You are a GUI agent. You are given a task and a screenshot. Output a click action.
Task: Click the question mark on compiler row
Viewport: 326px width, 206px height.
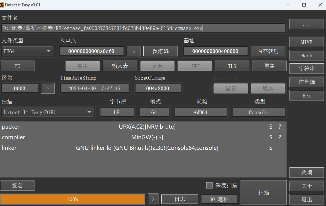(x=280, y=137)
